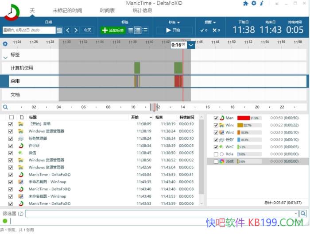
Task: Click the 添加标签 button
Action: point(113,31)
